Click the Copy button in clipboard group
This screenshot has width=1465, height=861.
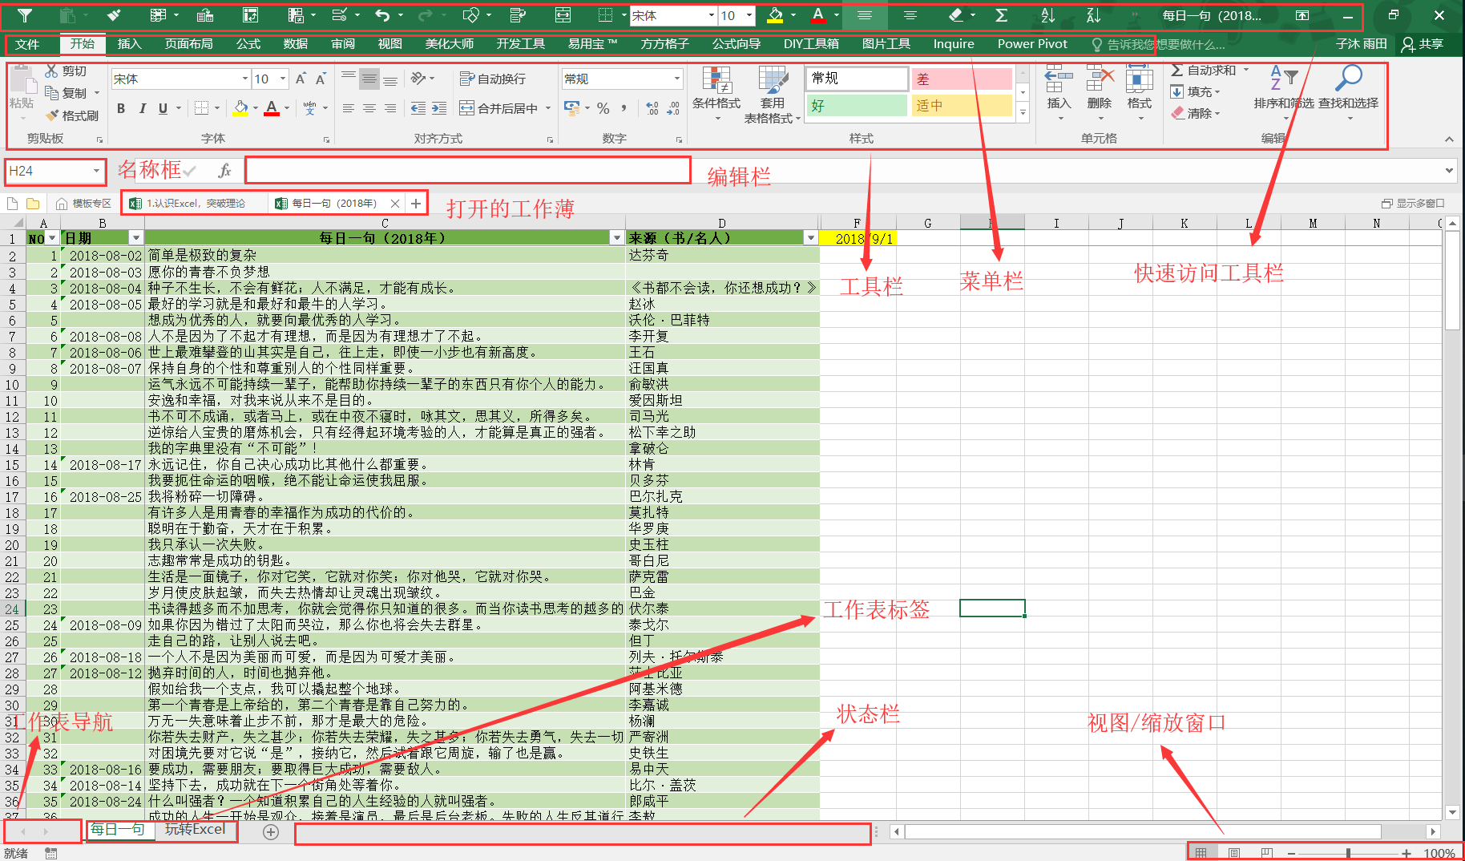(66, 93)
